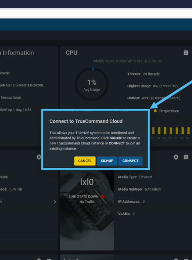Click the 'VLANs: 0' text

coord(126,214)
